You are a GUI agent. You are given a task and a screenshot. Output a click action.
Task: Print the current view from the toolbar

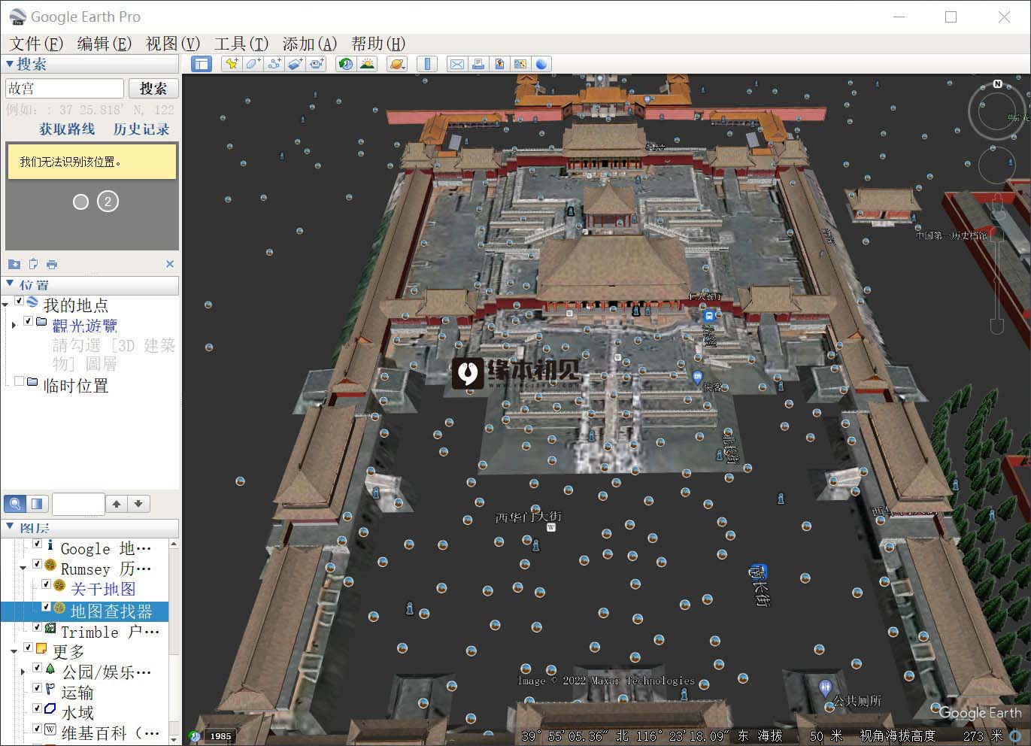click(x=478, y=64)
